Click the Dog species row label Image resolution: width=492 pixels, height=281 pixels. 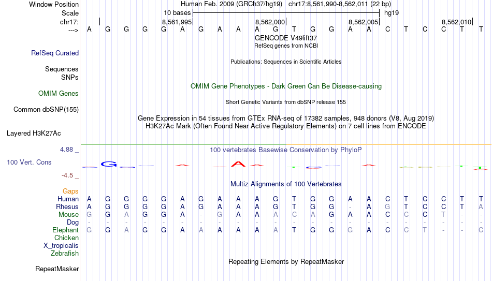click(x=73, y=223)
